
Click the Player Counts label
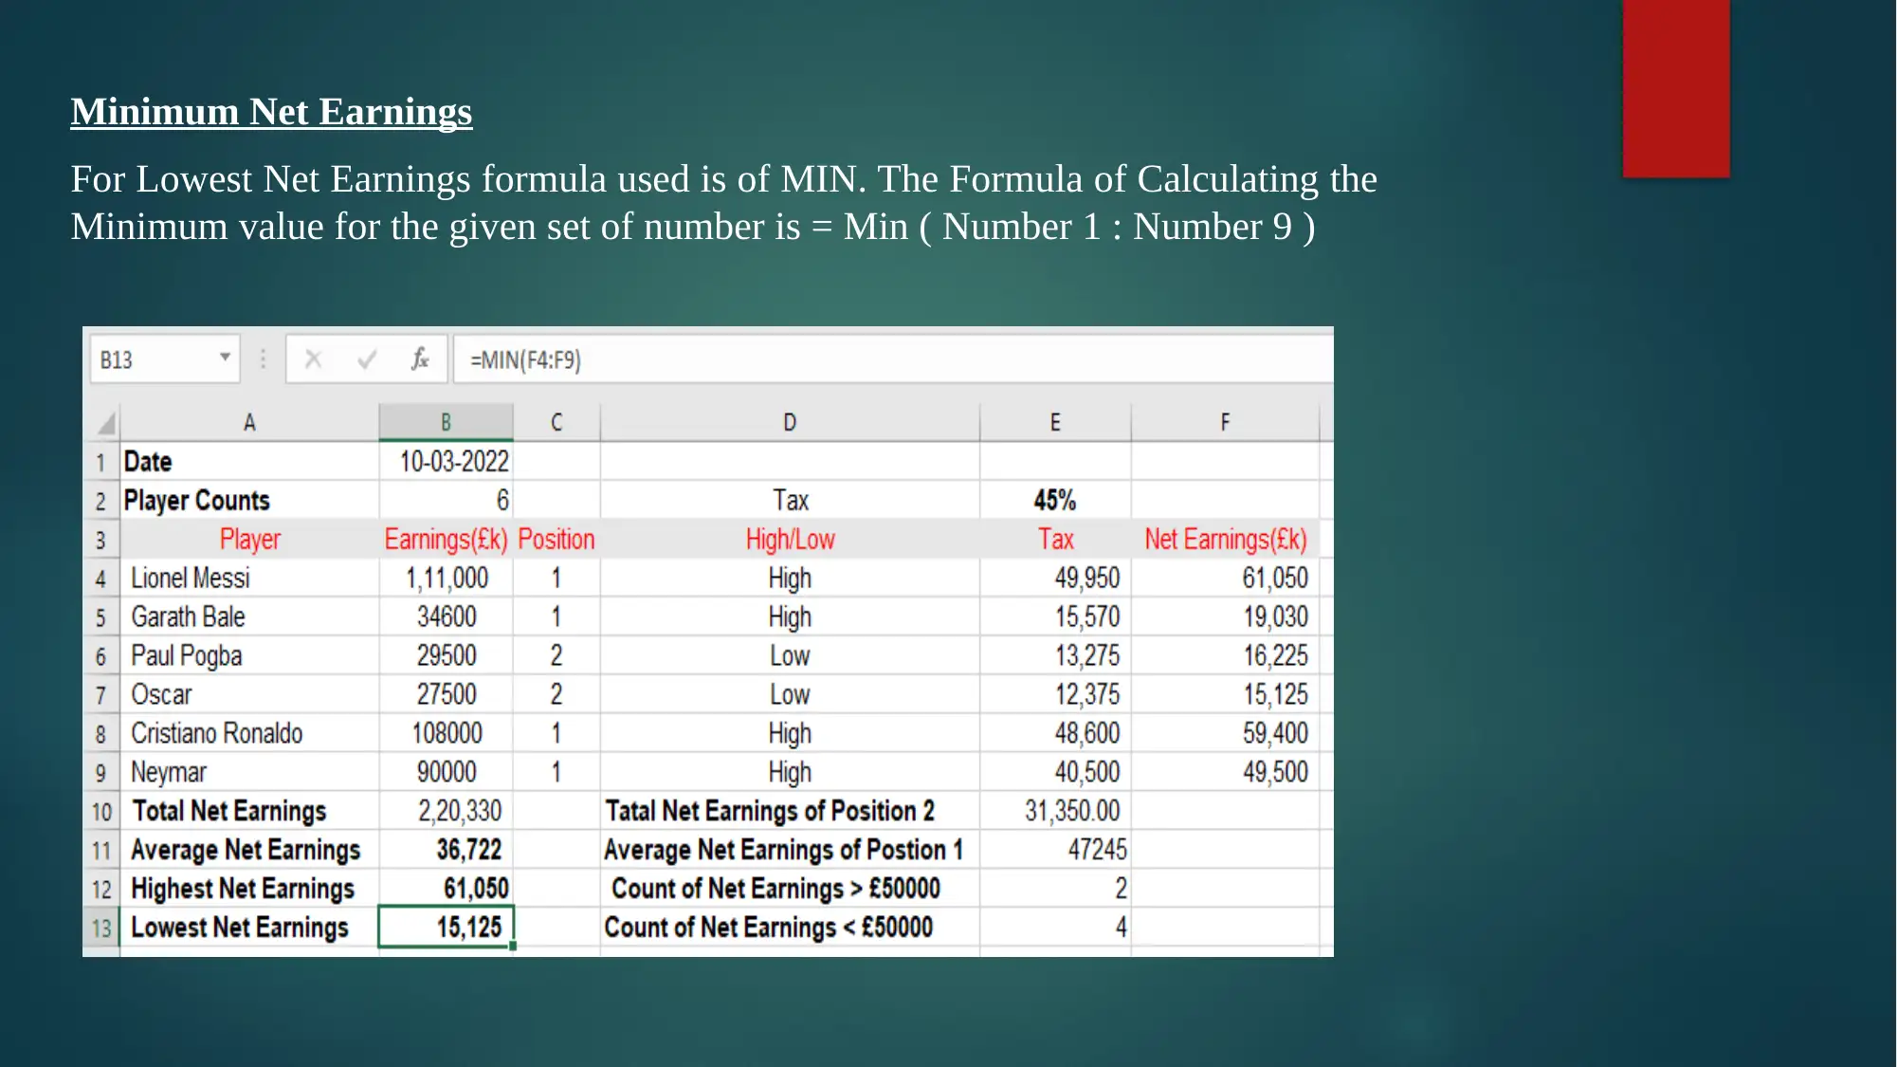[x=197, y=501]
